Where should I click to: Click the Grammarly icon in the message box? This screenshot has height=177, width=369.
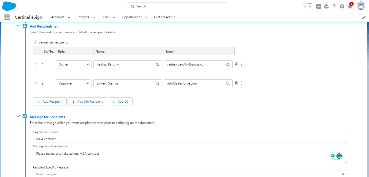click(x=339, y=156)
